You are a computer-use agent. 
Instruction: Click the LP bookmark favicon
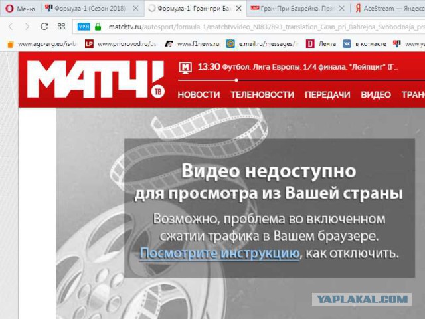click(x=89, y=44)
